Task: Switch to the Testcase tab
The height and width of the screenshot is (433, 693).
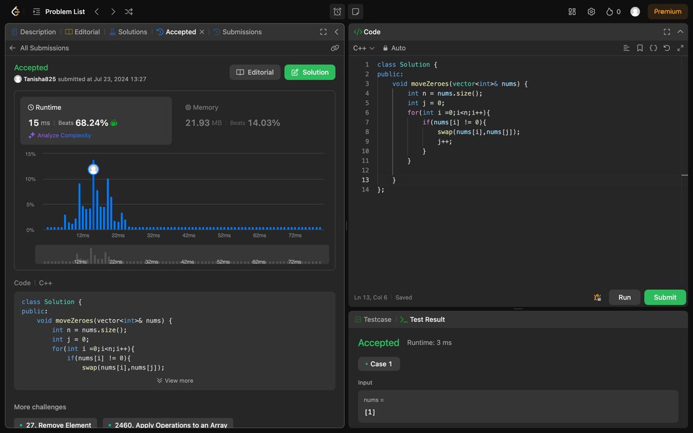Action: (x=373, y=319)
